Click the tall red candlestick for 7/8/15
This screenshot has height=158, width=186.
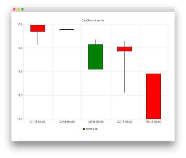[153, 96]
